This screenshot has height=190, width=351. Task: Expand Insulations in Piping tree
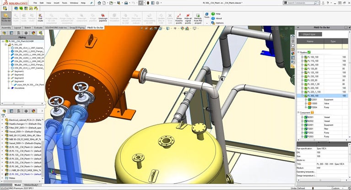point(9,88)
